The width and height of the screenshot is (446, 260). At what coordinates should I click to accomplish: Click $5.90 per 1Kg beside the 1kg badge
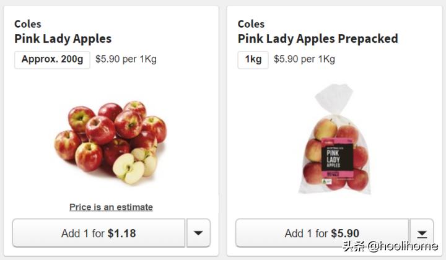click(x=304, y=59)
